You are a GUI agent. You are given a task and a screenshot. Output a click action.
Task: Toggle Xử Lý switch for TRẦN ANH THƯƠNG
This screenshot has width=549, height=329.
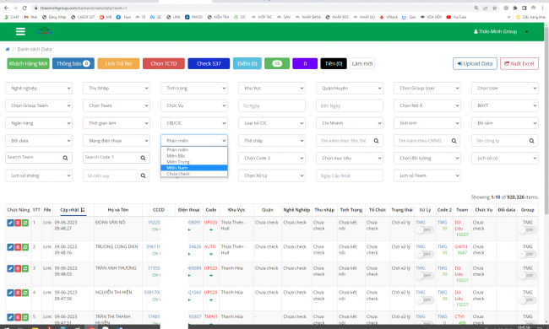click(424, 276)
